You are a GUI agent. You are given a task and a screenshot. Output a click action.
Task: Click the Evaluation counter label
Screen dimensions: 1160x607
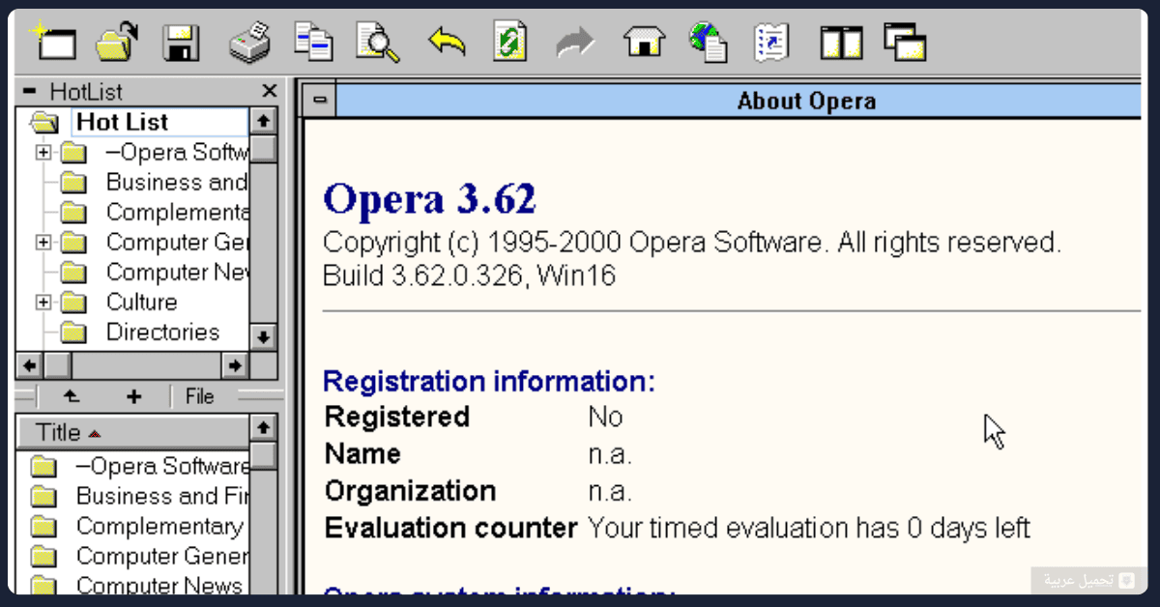[x=450, y=529]
